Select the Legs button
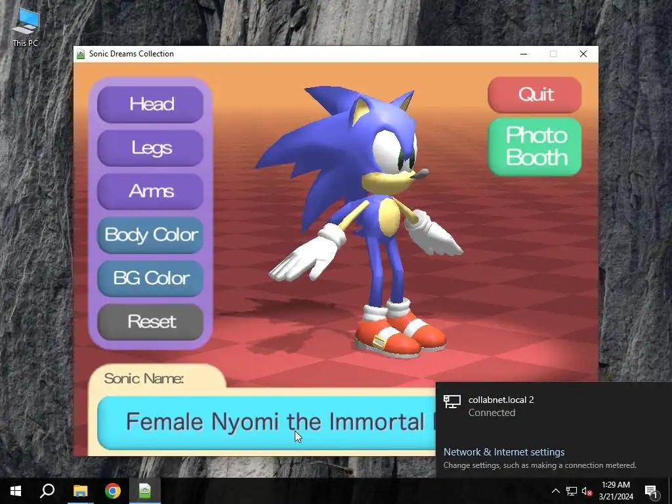Viewport: 672px width, 504px height. [150, 148]
